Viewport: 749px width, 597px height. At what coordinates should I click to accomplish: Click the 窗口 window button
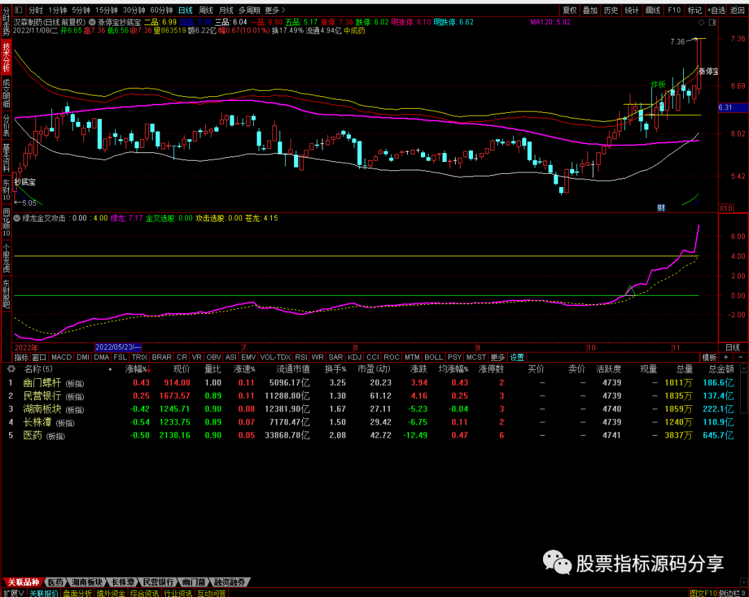tap(39, 357)
